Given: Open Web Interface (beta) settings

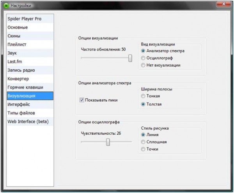Looking at the screenshot, I should click(30, 121).
